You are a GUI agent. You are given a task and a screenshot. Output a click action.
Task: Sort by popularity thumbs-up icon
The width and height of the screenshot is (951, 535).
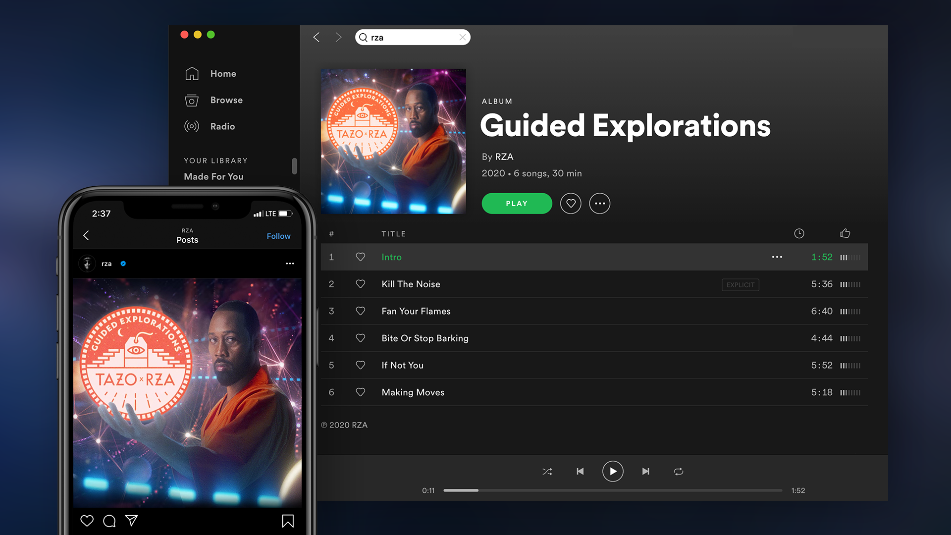pyautogui.click(x=845, y=233)
